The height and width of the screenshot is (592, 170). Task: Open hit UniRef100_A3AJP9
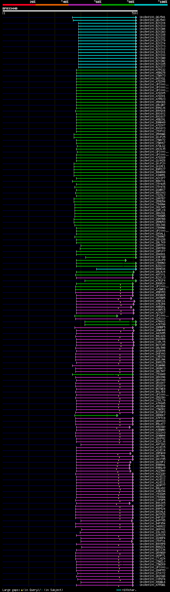pyautogui.click(x=152, y=260)
